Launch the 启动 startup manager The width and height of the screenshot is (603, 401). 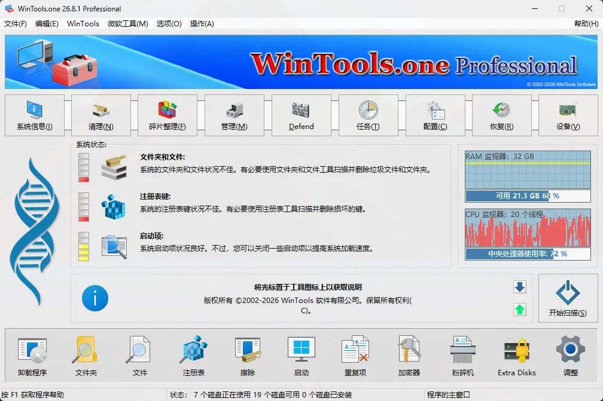301,356
